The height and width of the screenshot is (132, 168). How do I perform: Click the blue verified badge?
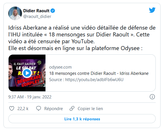click(x=53, y=11)
